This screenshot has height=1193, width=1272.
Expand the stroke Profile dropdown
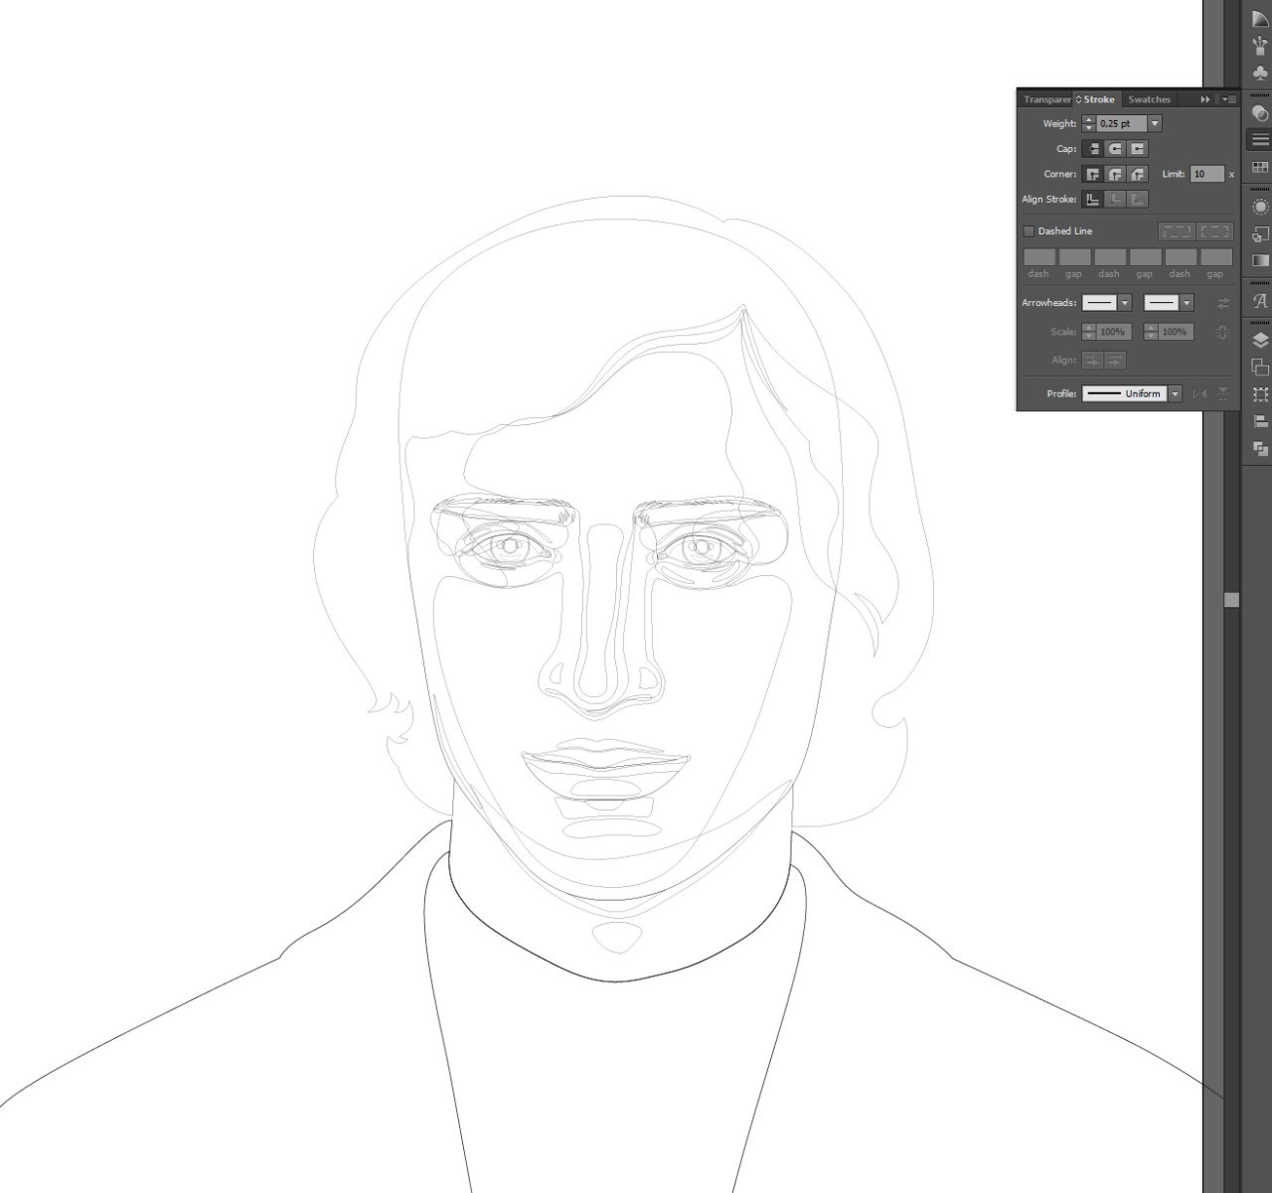click(1175, 394)
